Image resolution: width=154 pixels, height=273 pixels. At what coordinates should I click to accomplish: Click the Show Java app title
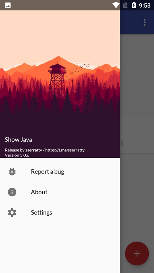[18, 140]
